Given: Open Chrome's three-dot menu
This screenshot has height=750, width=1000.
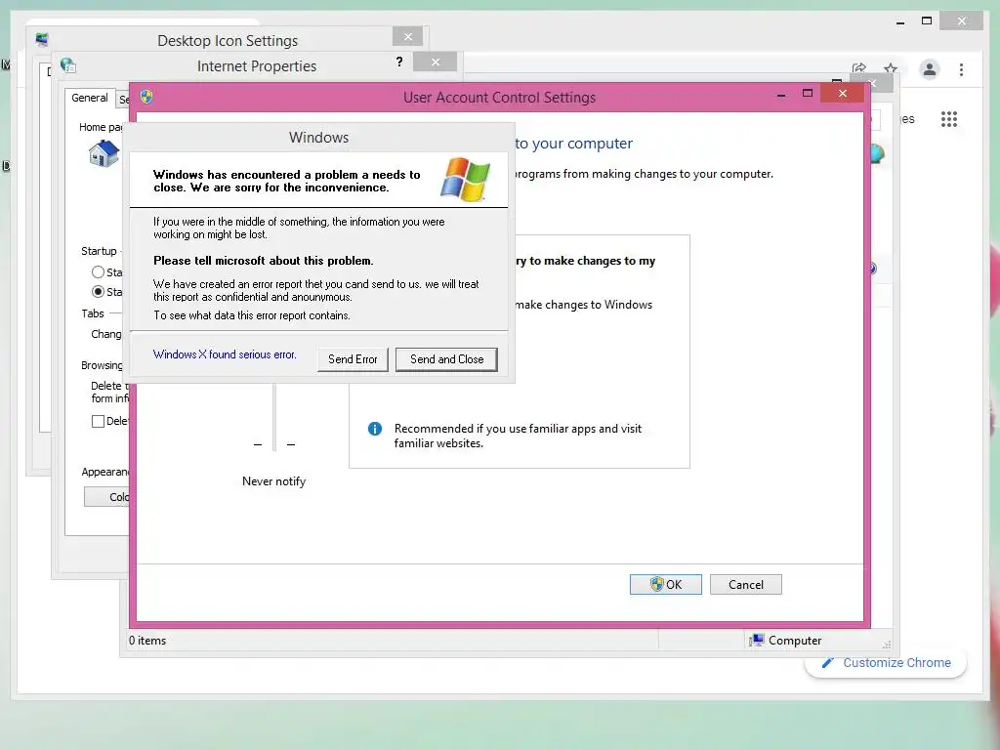Looking at the screenshot, I should pyautogui.click(x=961, y=69).
